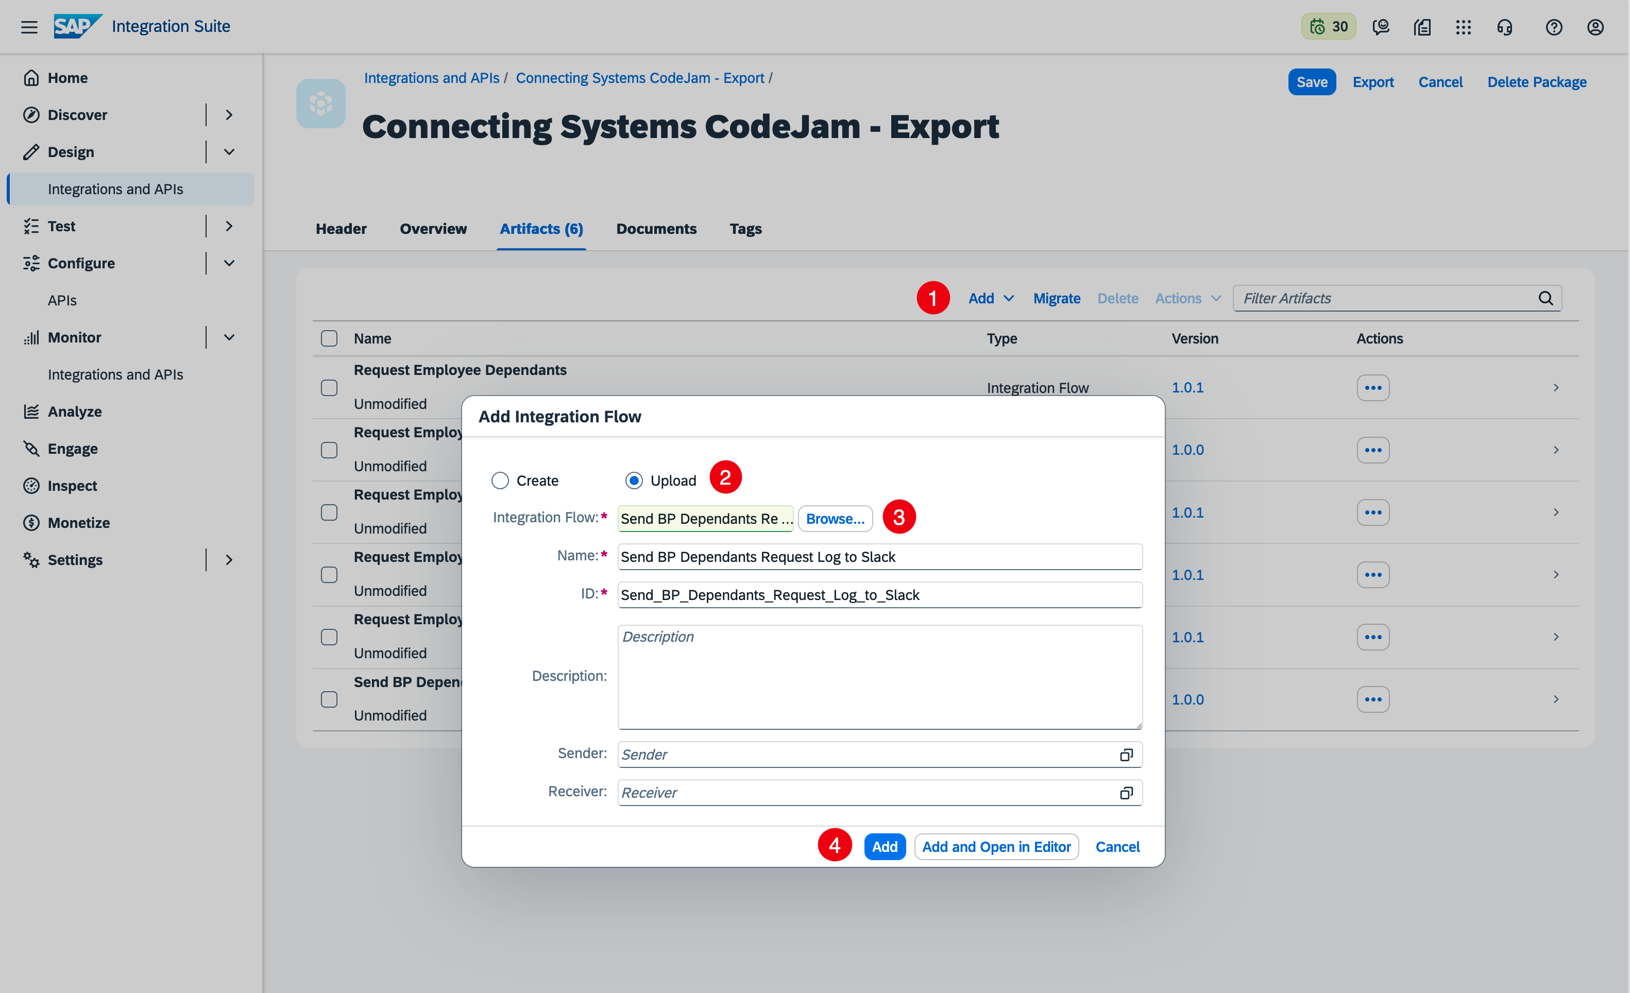
Task: Check the third artifact row checkbox
Action: pyautogui.click(x=329, y=512)
